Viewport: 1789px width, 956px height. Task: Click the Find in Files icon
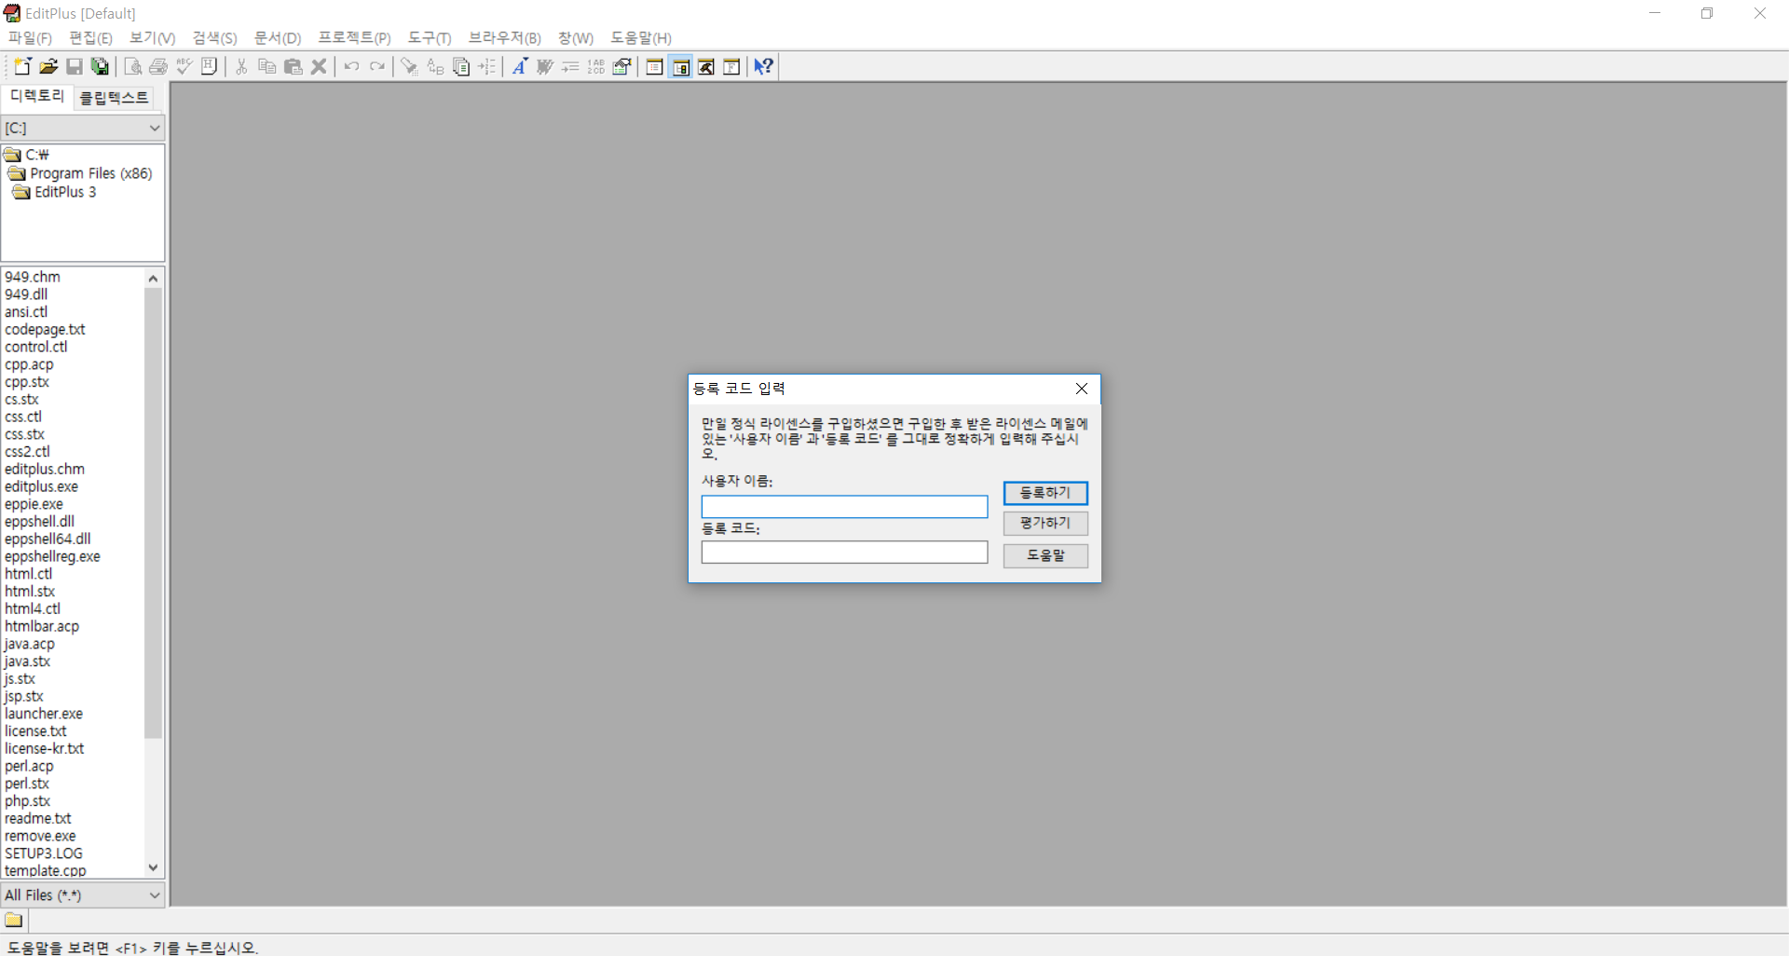(x=461, y=66)
